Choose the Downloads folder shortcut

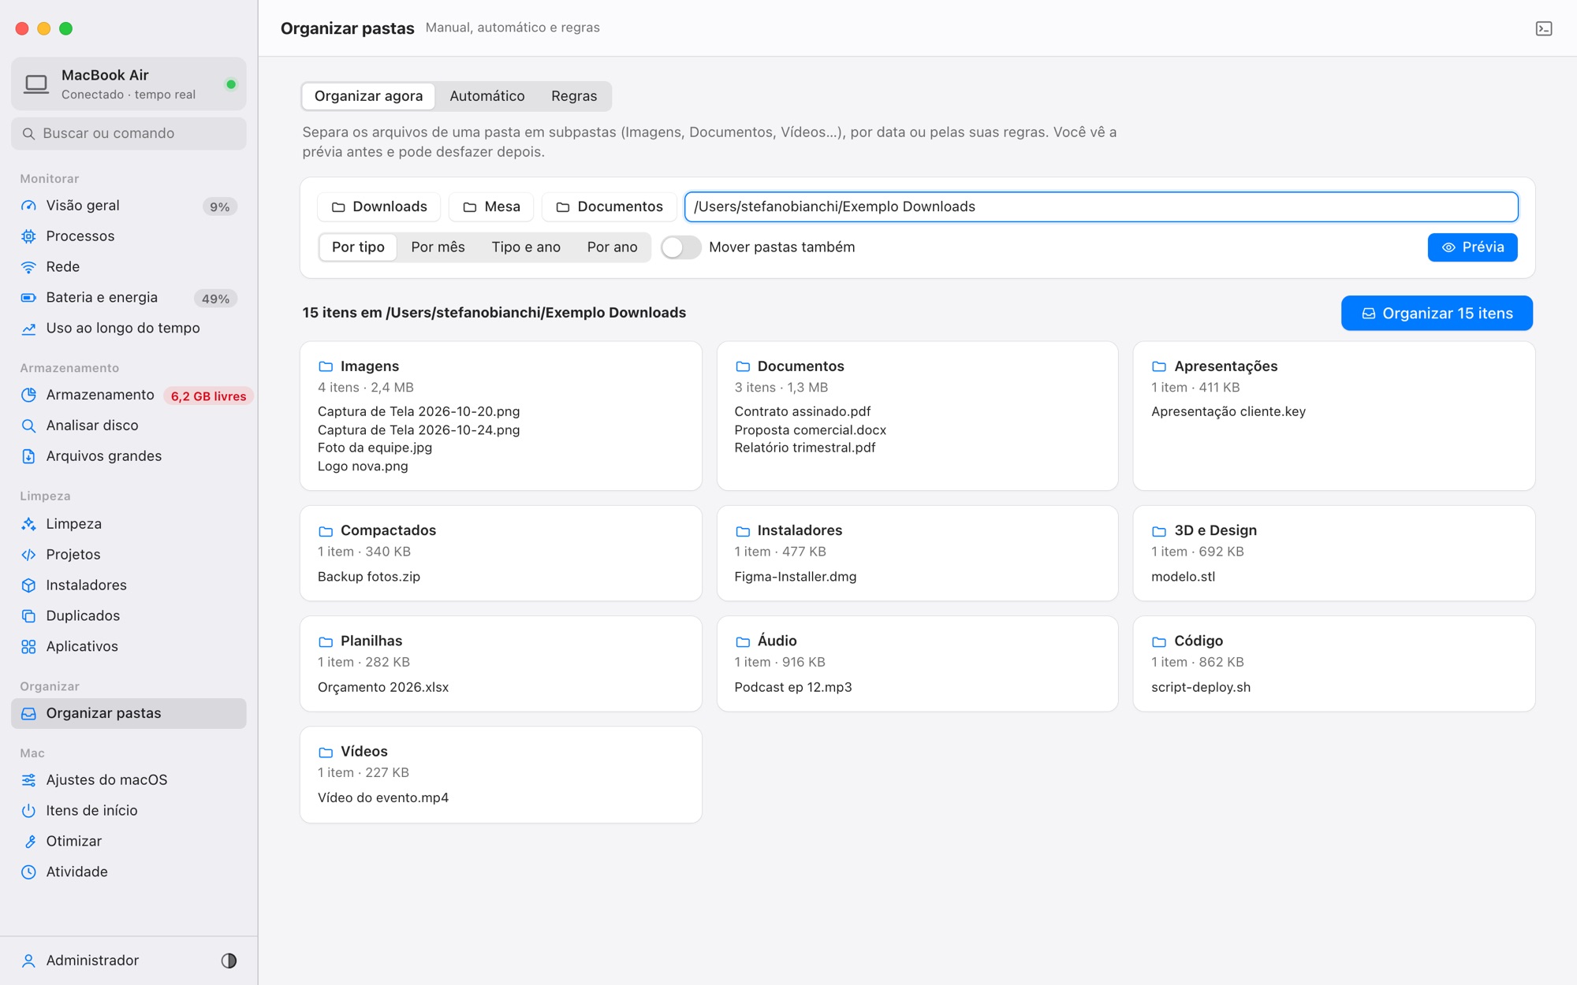379,206
